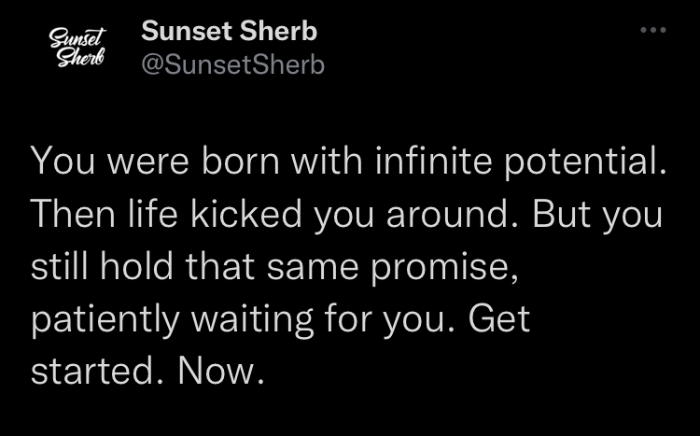Visit the @SunsetSherb handle link
700x436 pixels.
pyautogui.click(x=232, y=64)
